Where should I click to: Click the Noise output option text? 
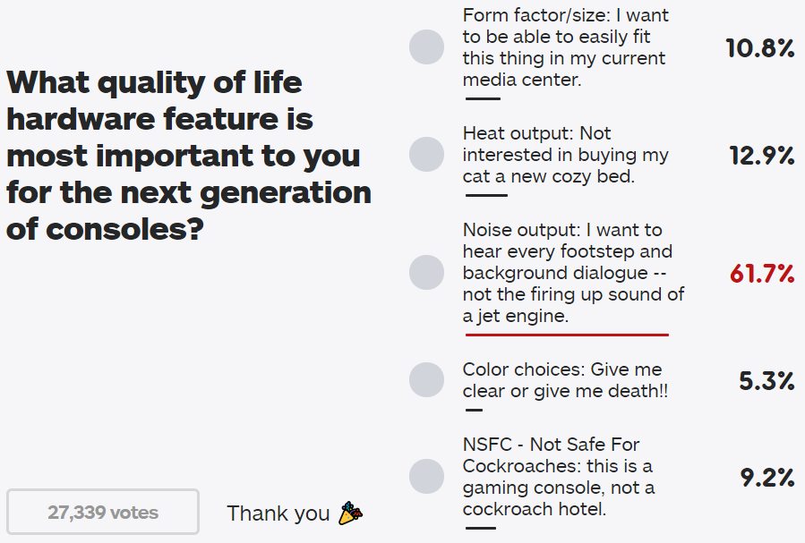tap(573, 272)
